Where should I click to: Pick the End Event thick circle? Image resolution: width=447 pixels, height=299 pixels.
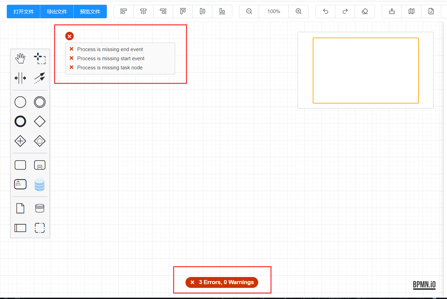pos(20,121)
